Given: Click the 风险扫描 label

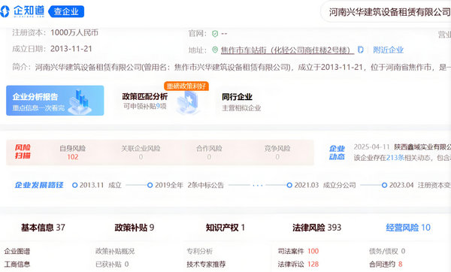Looking at the screenshot, I should [x=23, y=152].
